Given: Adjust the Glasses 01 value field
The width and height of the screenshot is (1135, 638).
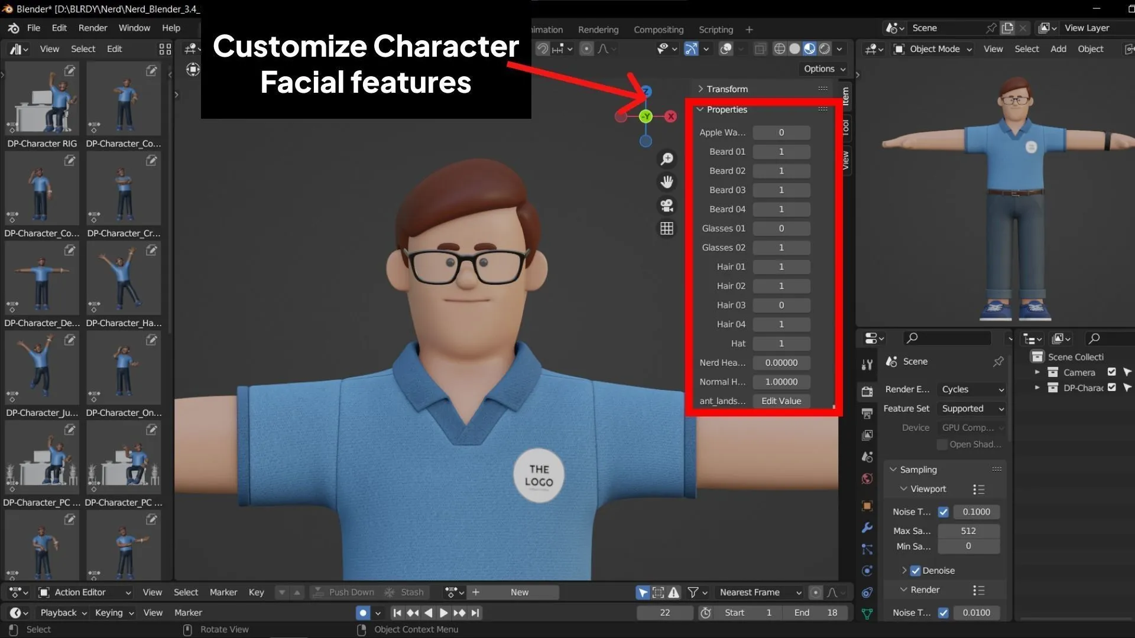Looking at the screenshot, I should pos(781,229).
